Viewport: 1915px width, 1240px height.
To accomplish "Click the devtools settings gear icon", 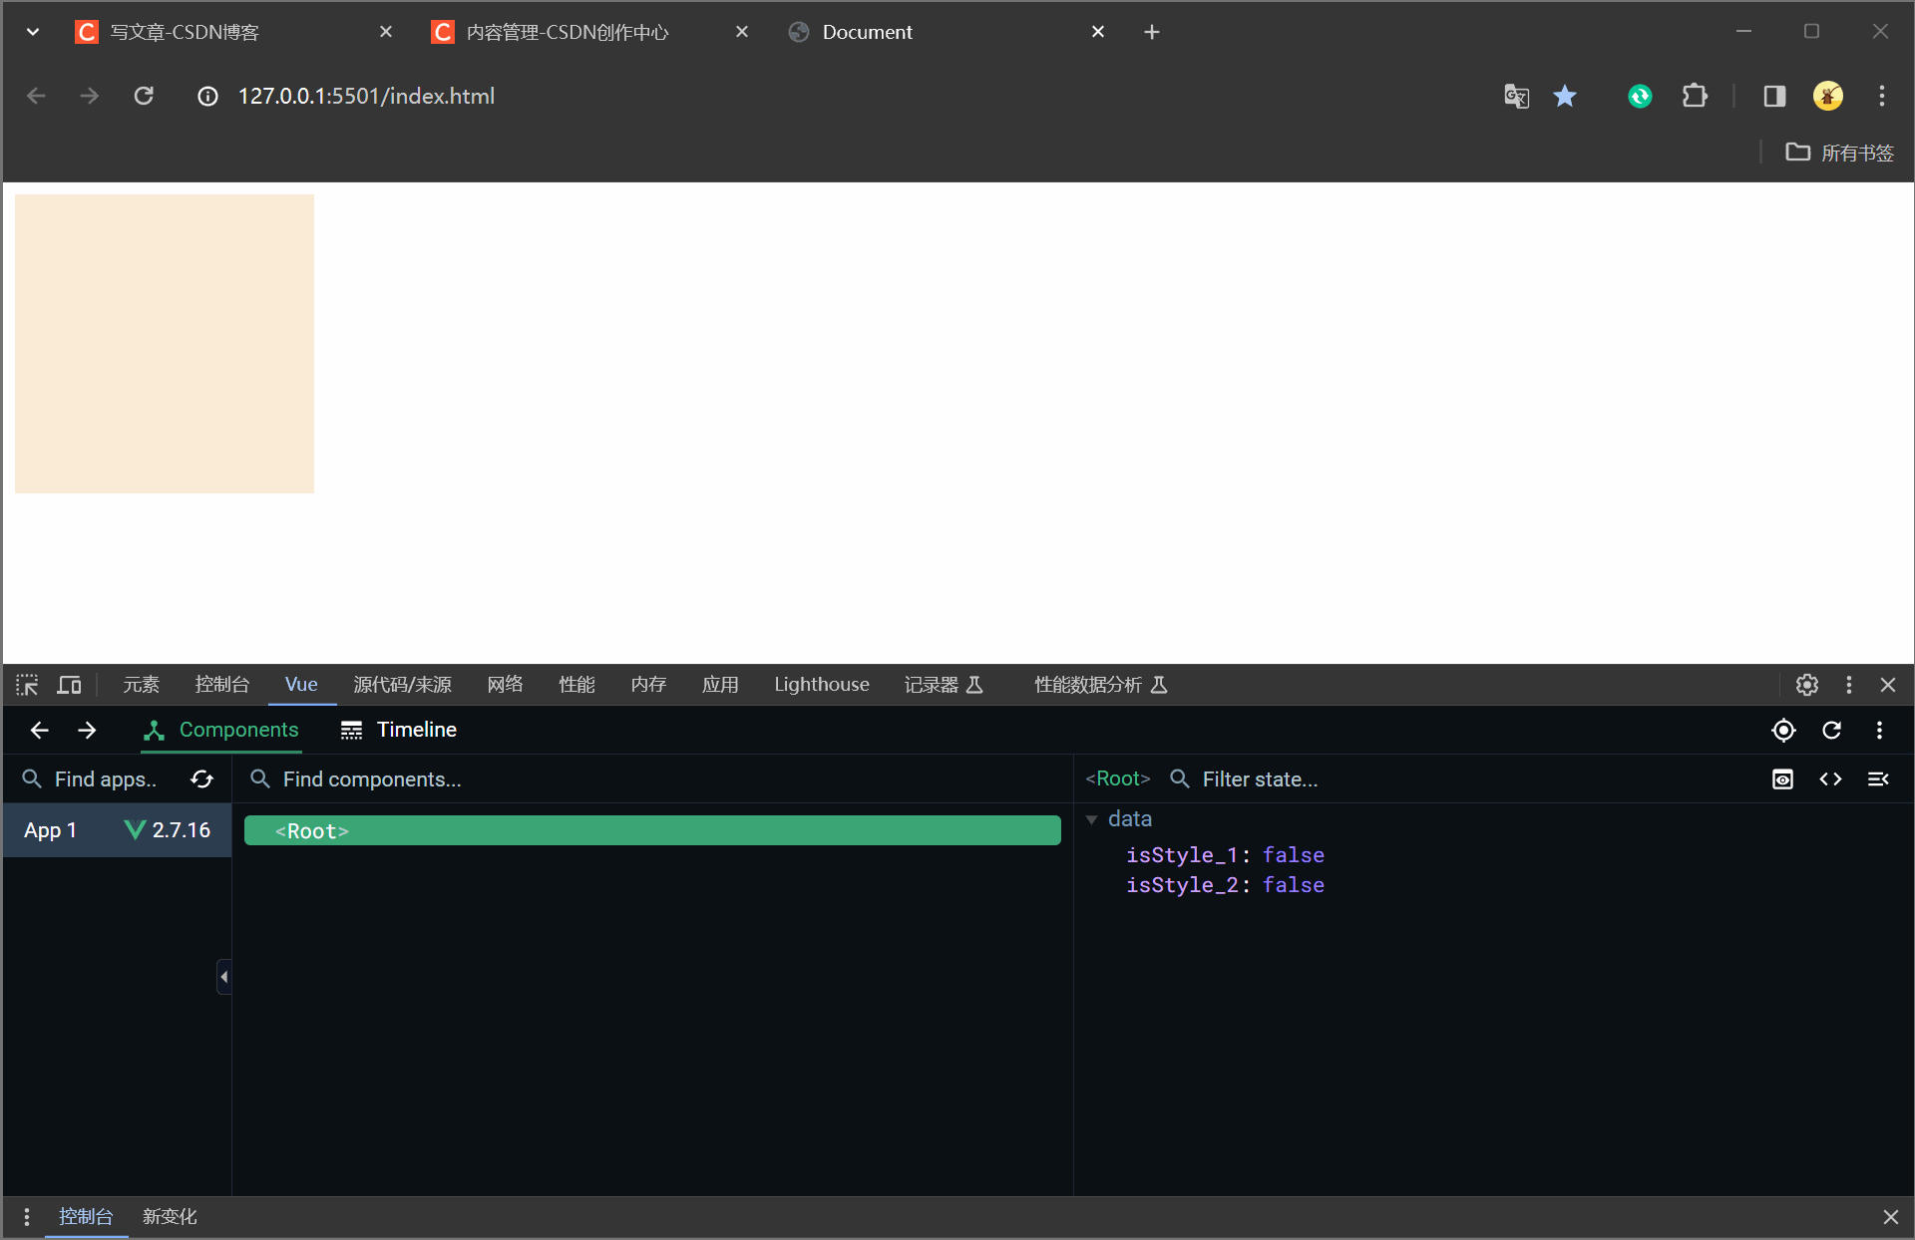I will pos(1807,684).
